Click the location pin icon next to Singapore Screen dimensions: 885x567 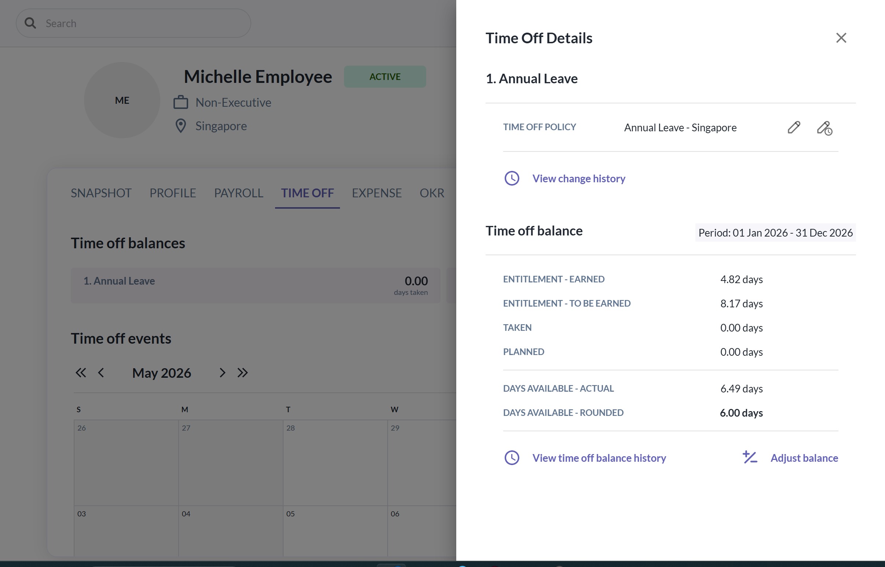[x=180, y=126]
